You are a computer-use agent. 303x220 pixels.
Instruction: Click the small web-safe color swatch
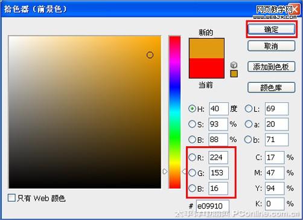pos(234,74)
